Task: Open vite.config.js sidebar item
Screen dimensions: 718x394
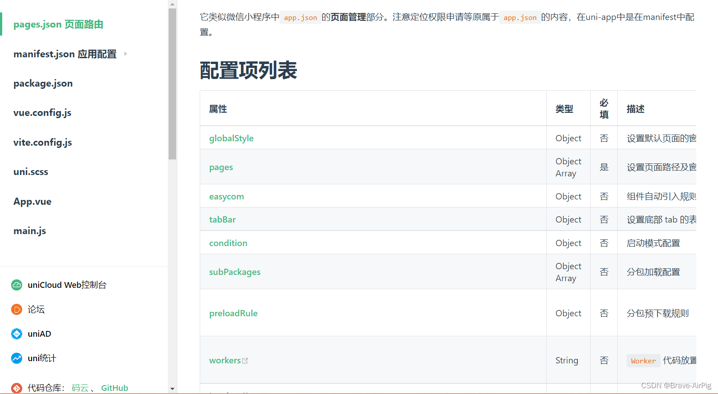Action: (43, 143)
